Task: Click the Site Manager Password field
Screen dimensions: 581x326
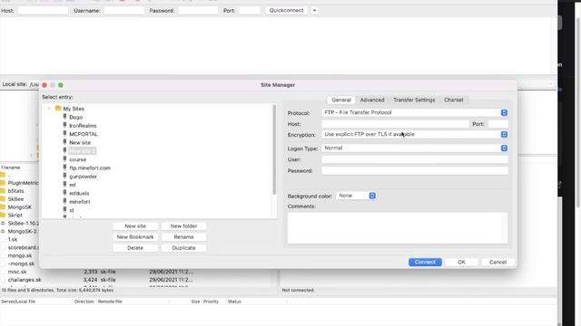Action: (x=415, y=171)
